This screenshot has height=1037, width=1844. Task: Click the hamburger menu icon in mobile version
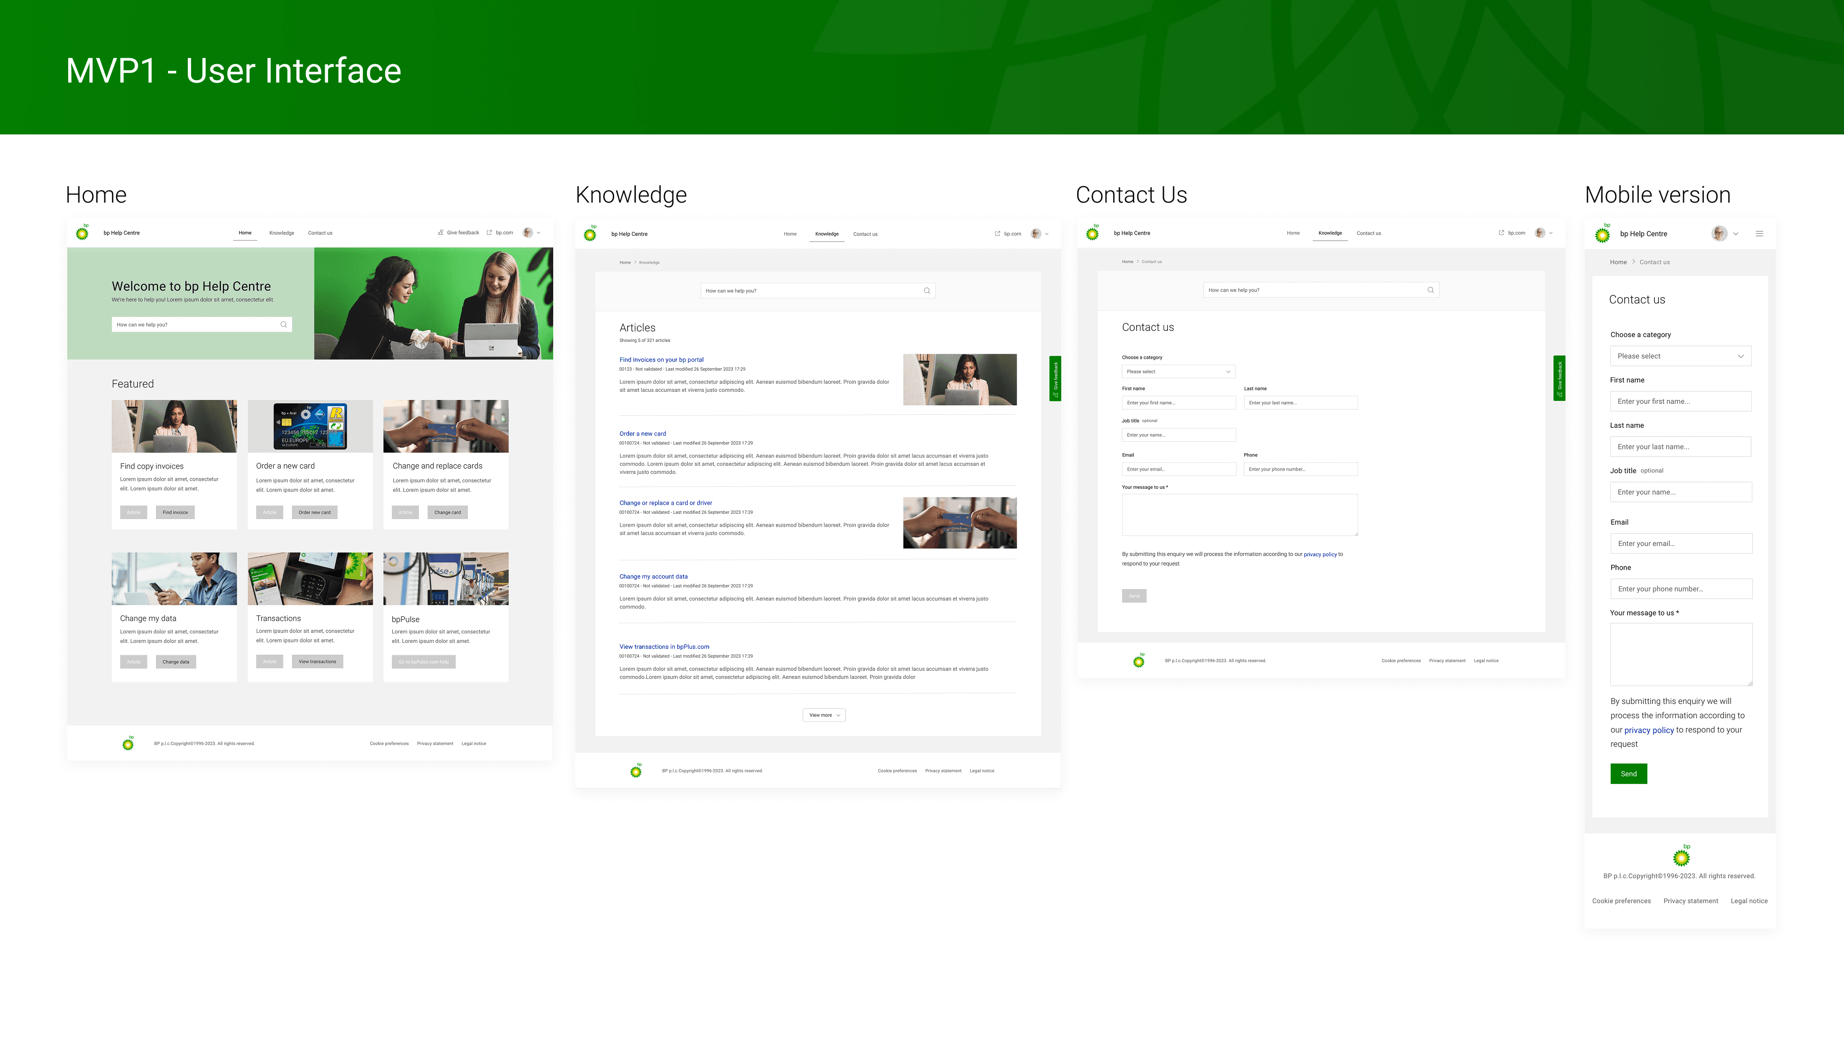point(1759,234)
